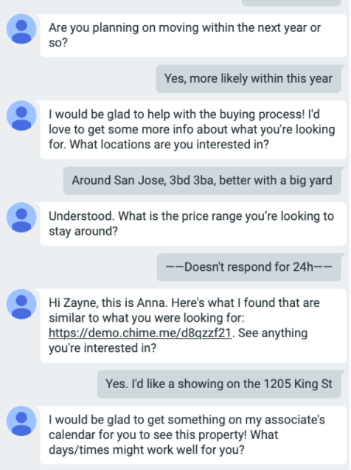The height and width of the screenshot is (470, 351).
Task: Click 'Are you planning on moving' message bubble
Action: point(193,35)
